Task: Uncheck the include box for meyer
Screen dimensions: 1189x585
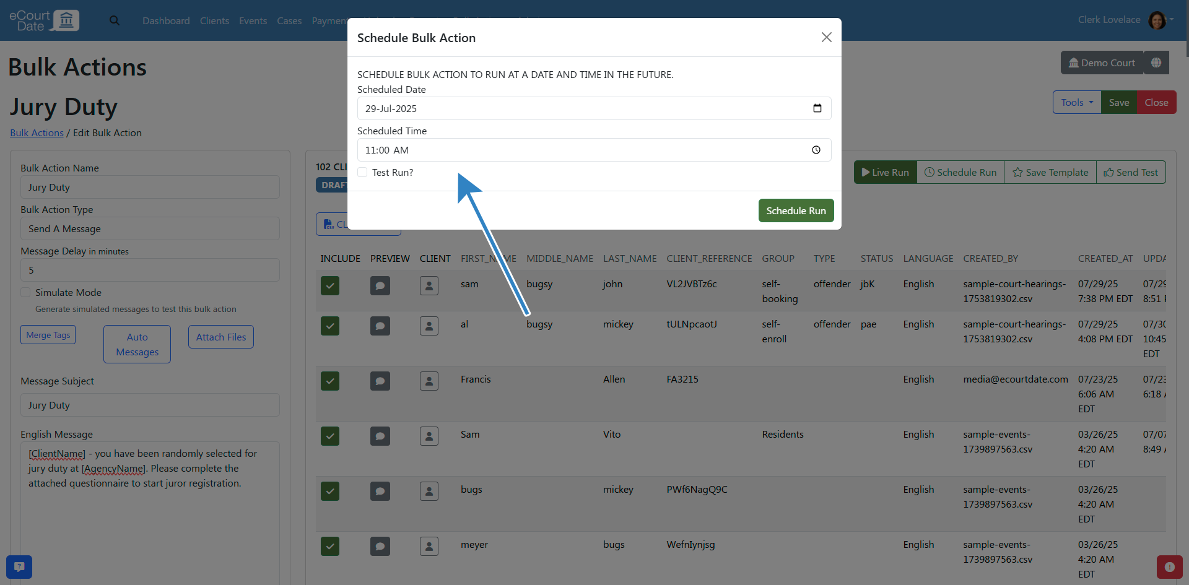Action: 330,546
